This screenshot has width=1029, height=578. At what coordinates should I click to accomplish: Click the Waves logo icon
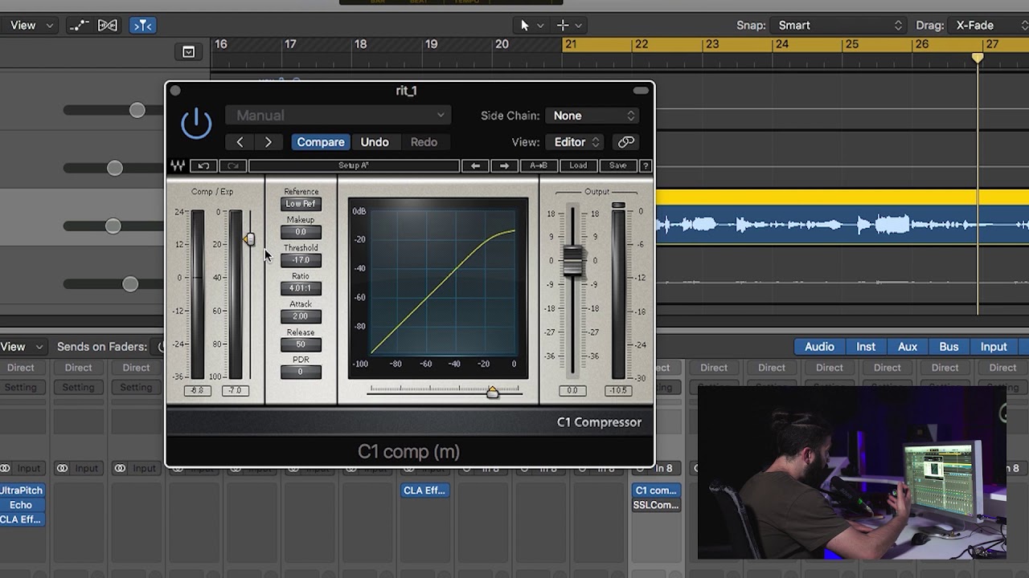pos(178,165)
